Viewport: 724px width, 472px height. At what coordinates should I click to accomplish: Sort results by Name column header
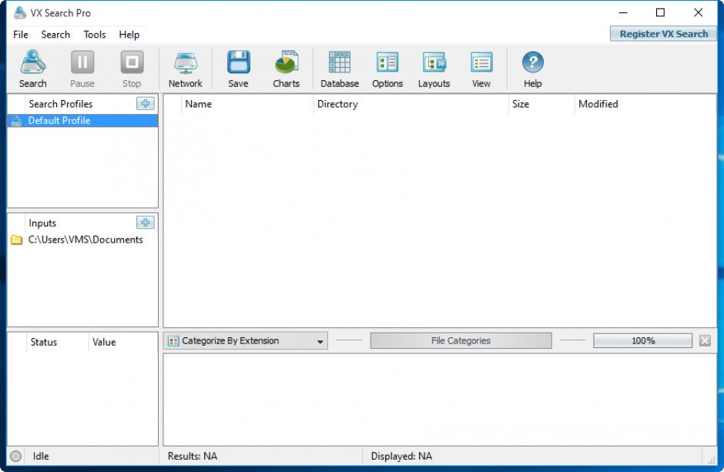click(x=247, y=104)
